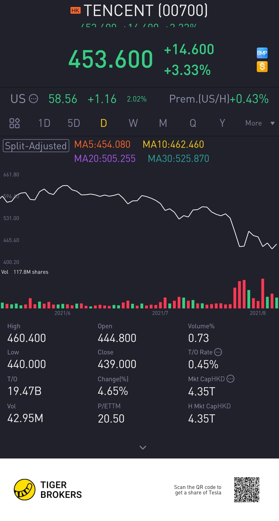Select the weekly W chart tab
279x521 pixels.
click(x=133, y=123)
